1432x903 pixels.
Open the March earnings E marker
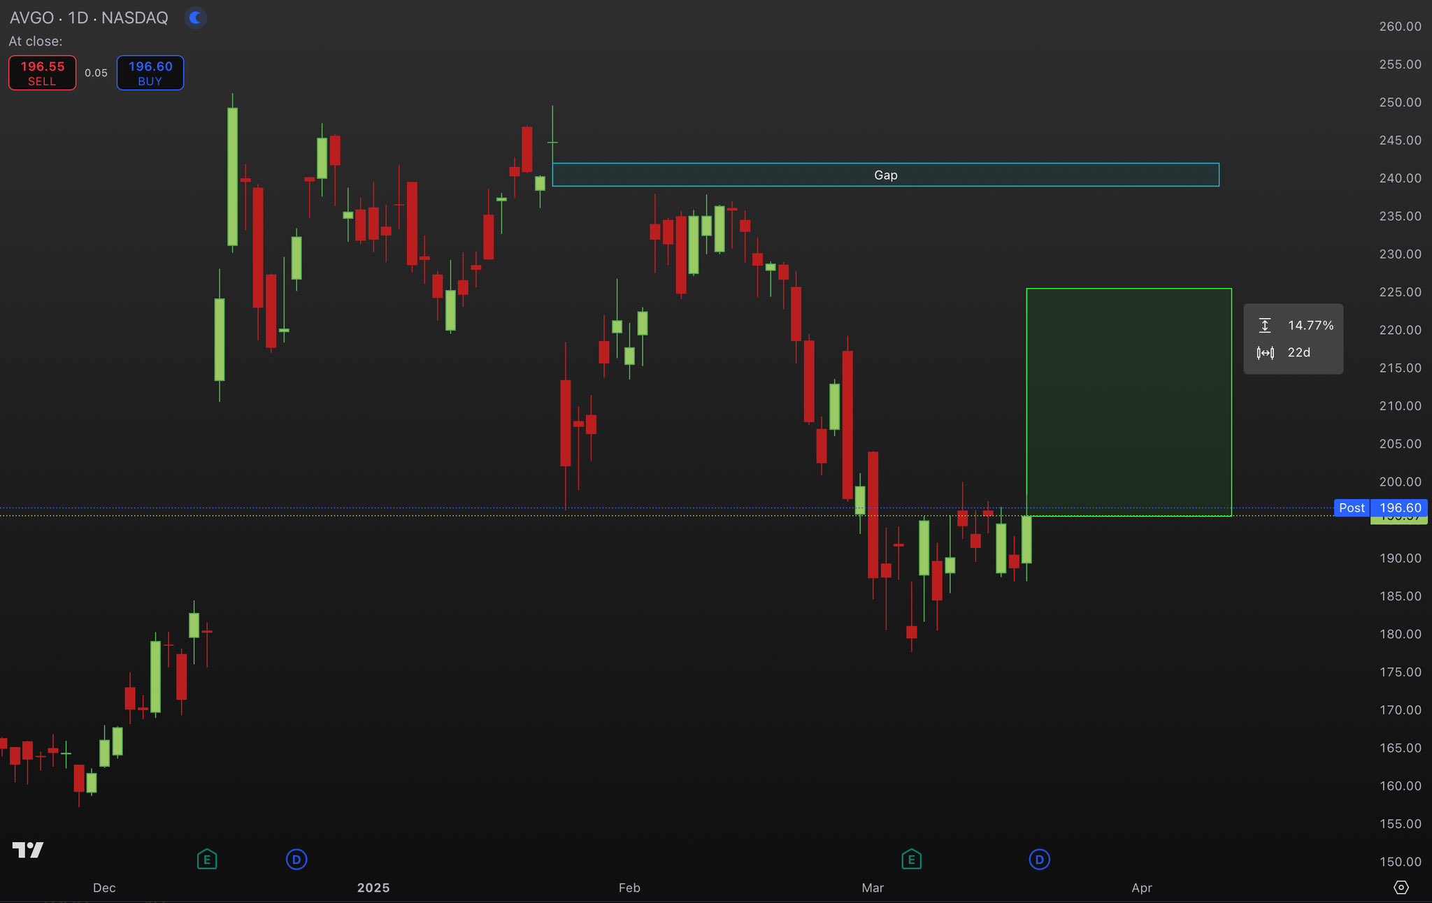click(911, 859)
